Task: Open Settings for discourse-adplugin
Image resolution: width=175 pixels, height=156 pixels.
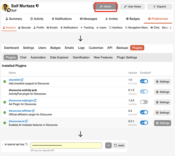Action: [x=162, y=102]
